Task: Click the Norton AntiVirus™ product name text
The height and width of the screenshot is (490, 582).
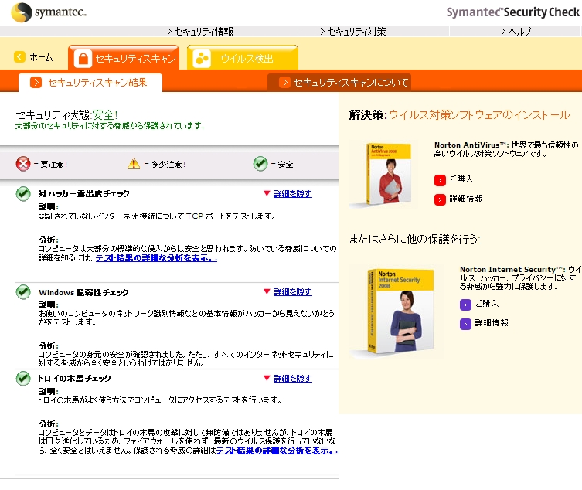Action: click(x=470, y=145)
